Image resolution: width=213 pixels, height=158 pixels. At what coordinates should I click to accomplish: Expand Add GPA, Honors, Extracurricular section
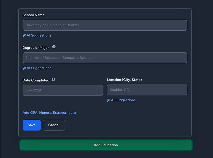coord(49,113)
